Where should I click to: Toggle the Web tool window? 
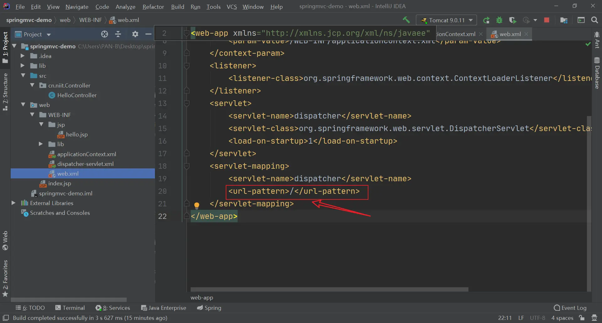(x=5, y=241)
